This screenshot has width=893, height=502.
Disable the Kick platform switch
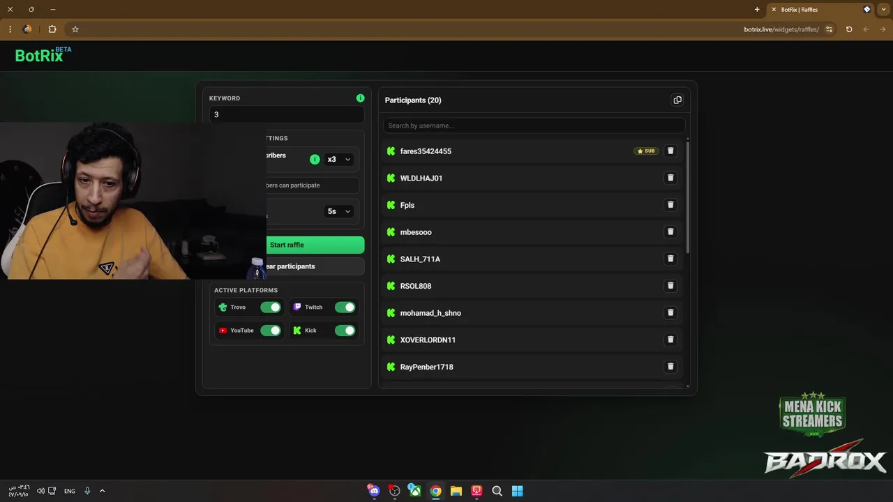coord(345,330)
